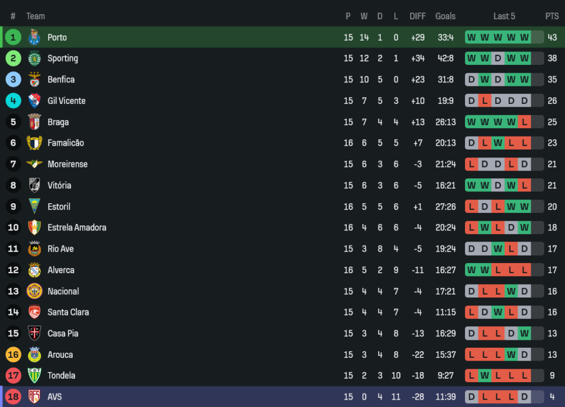The height and width of the screenshot is (407, 565).
Task: Click the Rio Ave crest icon
Action: click(x=34, y=249)
